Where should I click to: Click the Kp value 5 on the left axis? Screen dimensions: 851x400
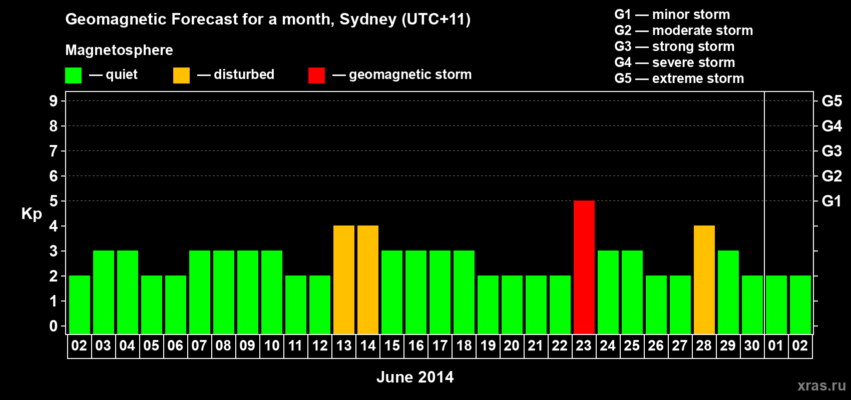point(54,201)
